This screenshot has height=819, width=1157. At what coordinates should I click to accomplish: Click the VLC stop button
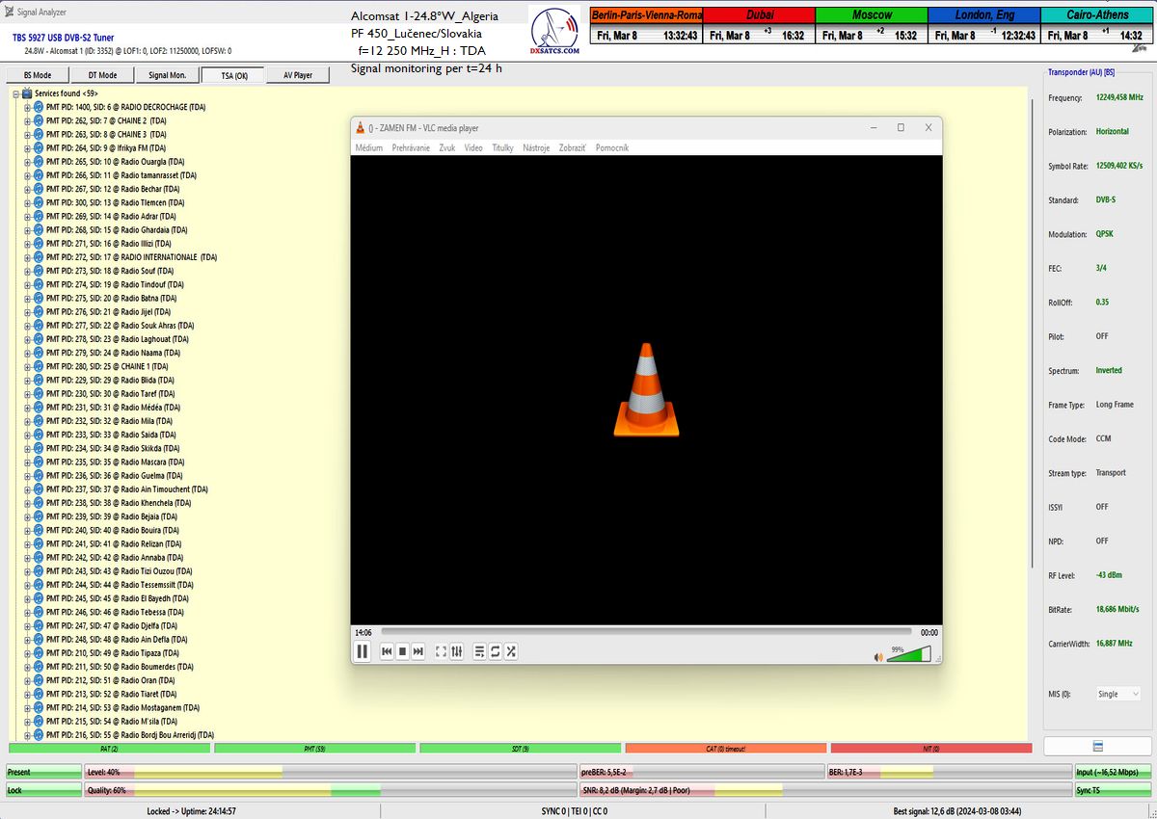pos(402,651)
